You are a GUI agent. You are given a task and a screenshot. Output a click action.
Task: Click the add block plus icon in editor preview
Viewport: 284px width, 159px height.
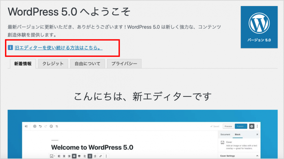[35, 126]
